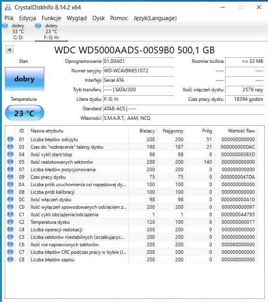The width and height of the screenshot is (268, 302).
Task: Click the Standard field ATA8-ACS
Action: 184,109
